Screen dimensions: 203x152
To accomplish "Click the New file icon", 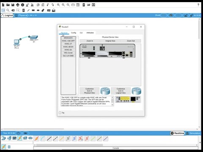I will click(x=3, y=5).
